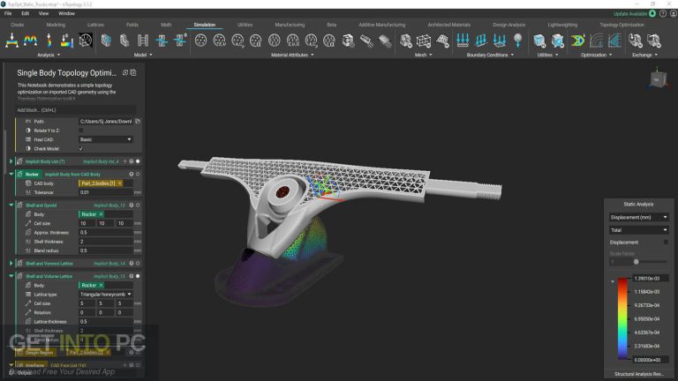Screen dimensions: 678x381
Task: Toggle the Check Model checkbox
Action: coord(81,148)
